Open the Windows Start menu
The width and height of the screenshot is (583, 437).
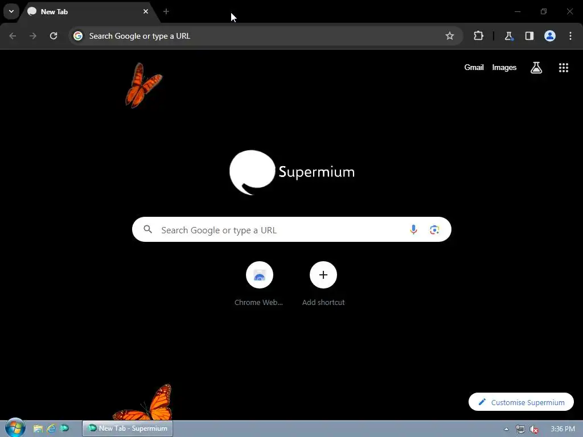tap(15, 428)
